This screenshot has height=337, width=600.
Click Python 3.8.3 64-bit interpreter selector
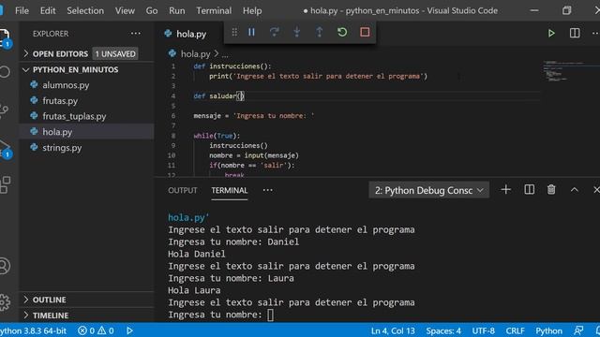point(34,330)
